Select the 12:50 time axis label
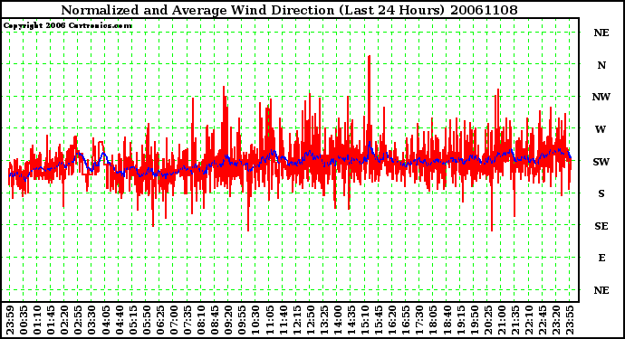 pyautogui.click(x=309, y=320)
